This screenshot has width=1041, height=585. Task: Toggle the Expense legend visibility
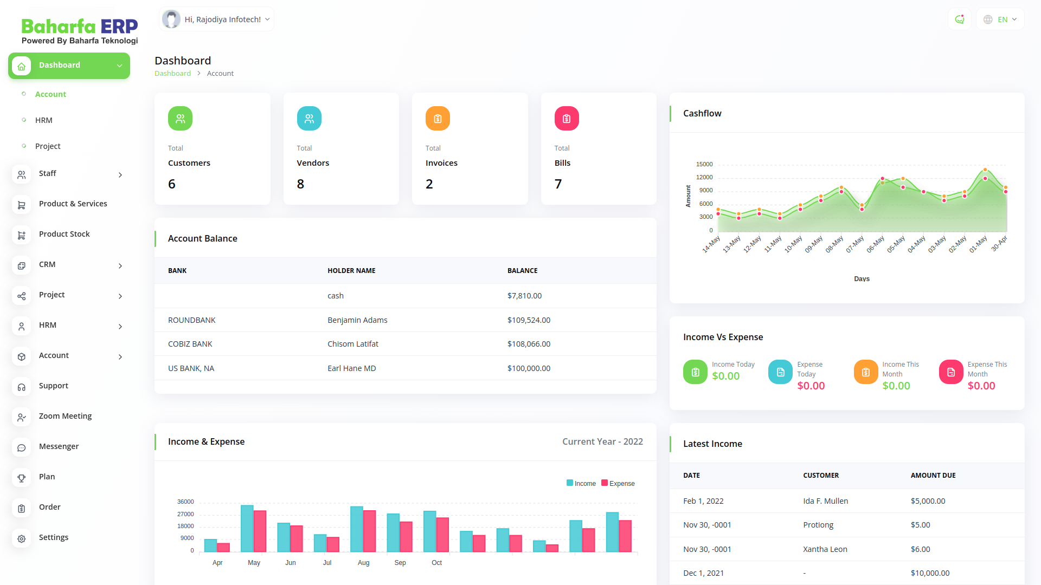[x=618, y=483]
